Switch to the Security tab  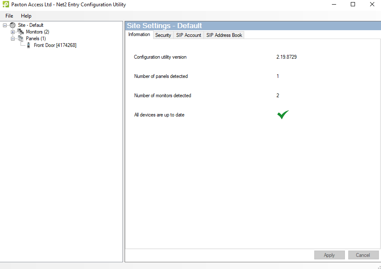[x=163, y=35]
